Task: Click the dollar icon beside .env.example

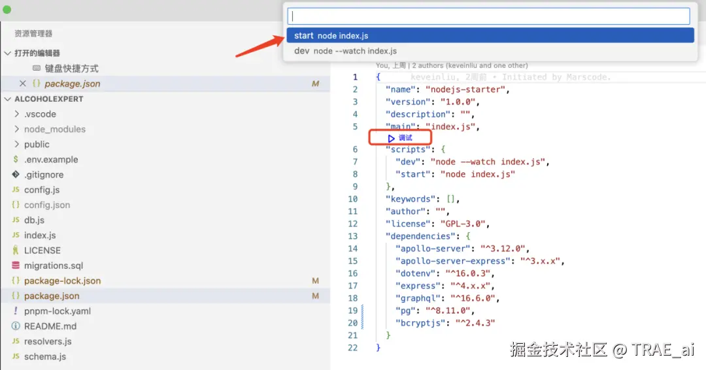Action: tap(16, 159)
